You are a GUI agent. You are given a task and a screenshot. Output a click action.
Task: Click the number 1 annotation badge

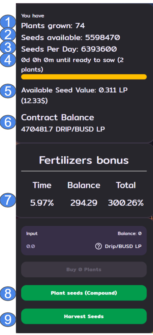pos(8,22)
